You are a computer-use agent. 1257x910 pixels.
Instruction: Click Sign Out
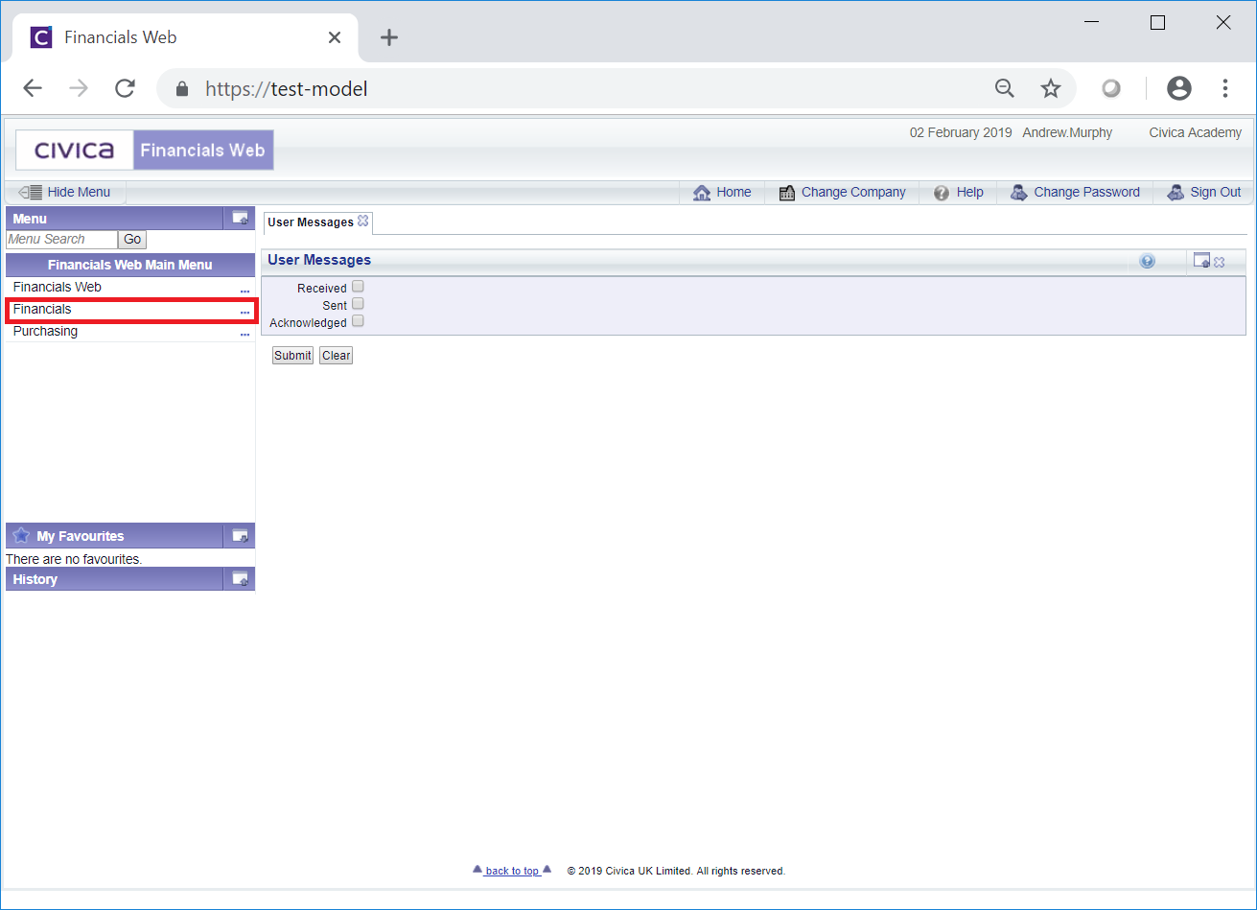1203,192
